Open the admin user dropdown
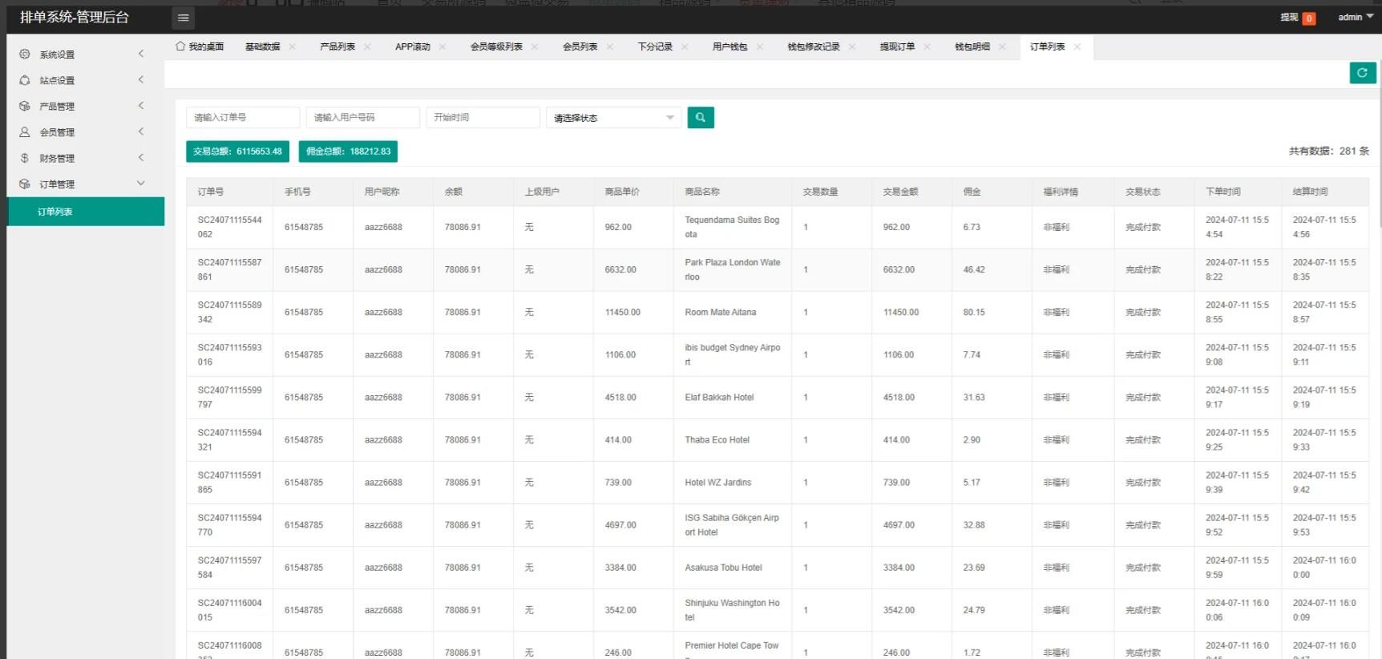 pos(1355,17)
